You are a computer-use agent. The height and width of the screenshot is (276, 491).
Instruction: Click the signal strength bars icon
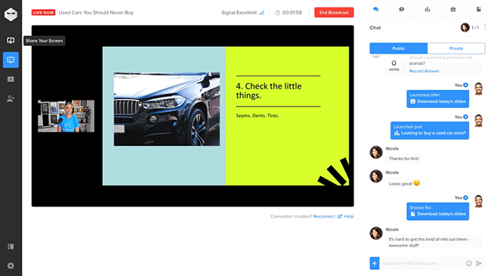[261, 13]
